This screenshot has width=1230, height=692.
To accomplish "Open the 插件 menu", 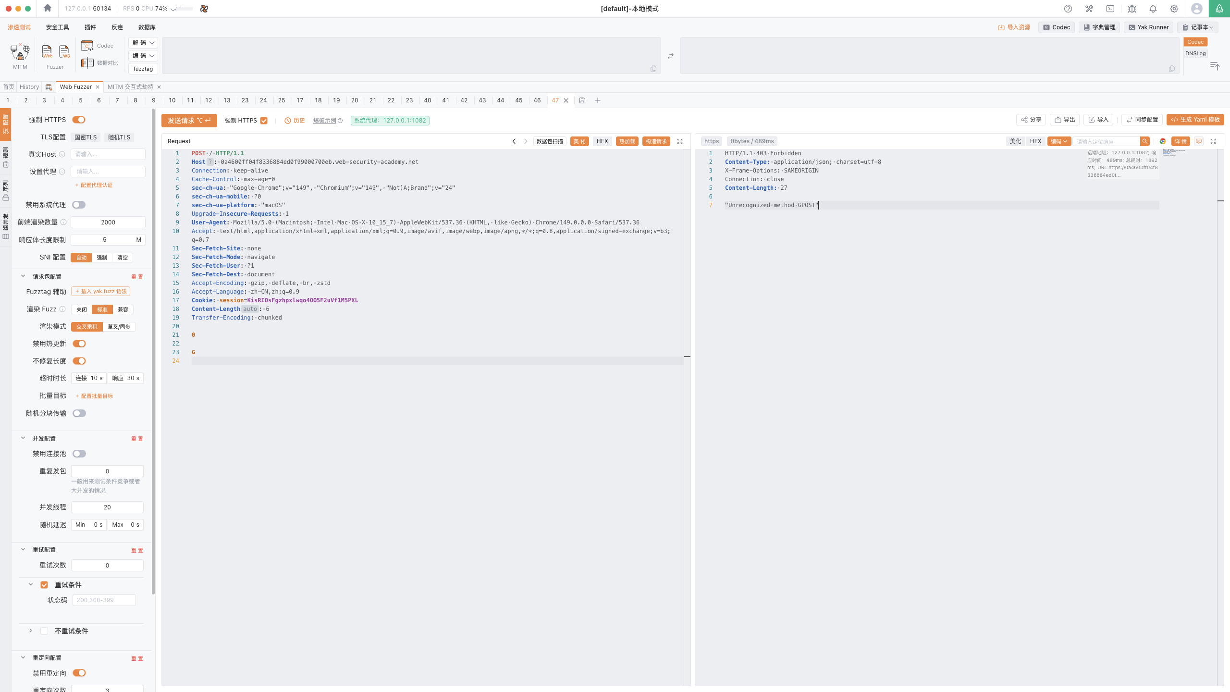I will click(x=90, y=27).
